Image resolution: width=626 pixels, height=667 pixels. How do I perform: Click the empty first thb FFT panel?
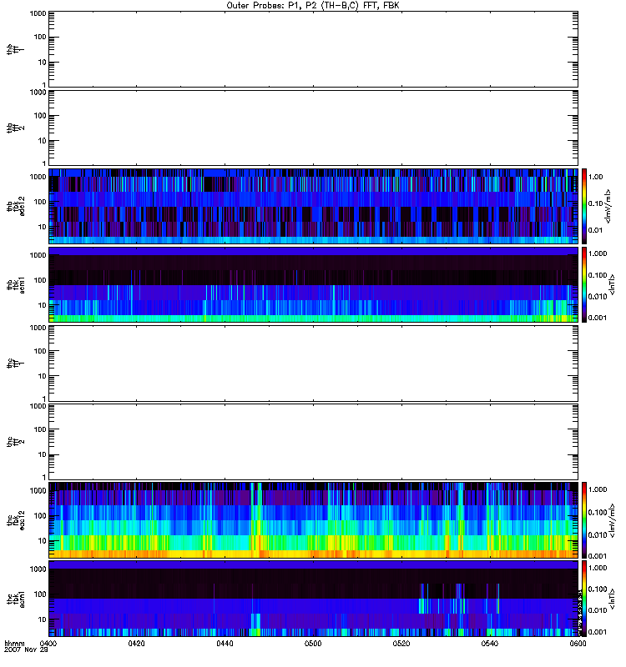pos(313,49)
